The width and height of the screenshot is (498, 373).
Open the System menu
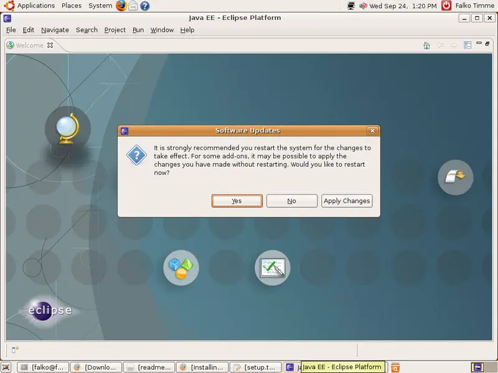coord(100,6)
